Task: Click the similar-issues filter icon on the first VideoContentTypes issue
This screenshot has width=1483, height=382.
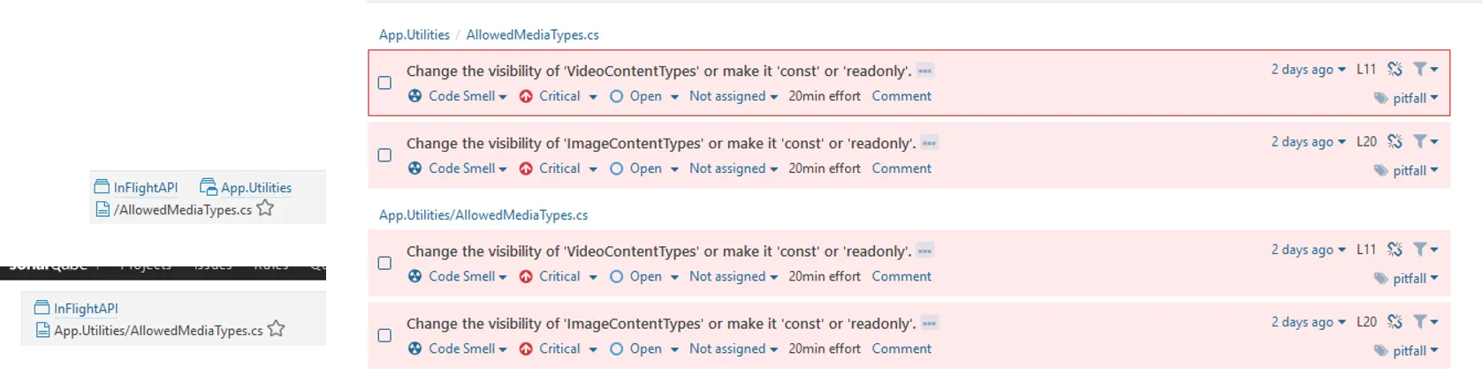Action: 1420,69
